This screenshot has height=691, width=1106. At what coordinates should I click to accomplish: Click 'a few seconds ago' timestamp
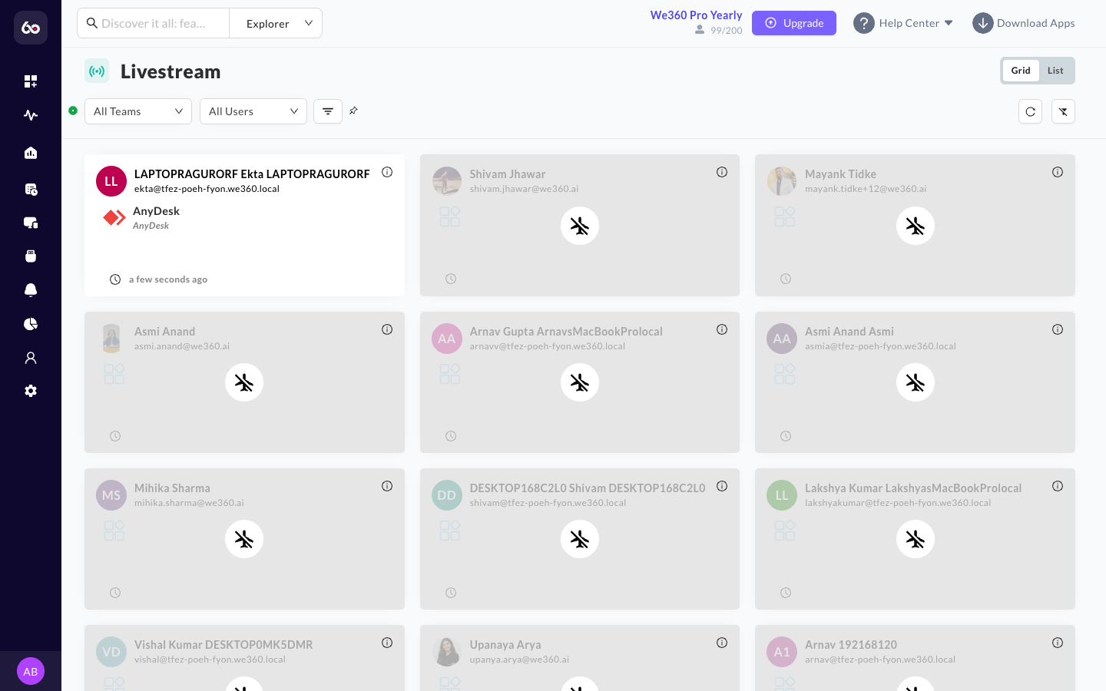pos(168,279)
